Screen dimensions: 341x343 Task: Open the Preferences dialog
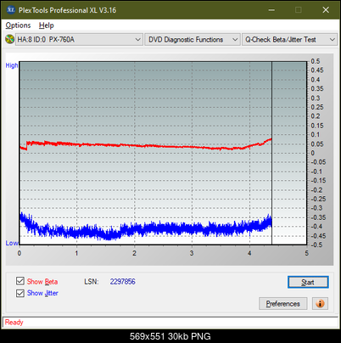(x=282, y=304)
